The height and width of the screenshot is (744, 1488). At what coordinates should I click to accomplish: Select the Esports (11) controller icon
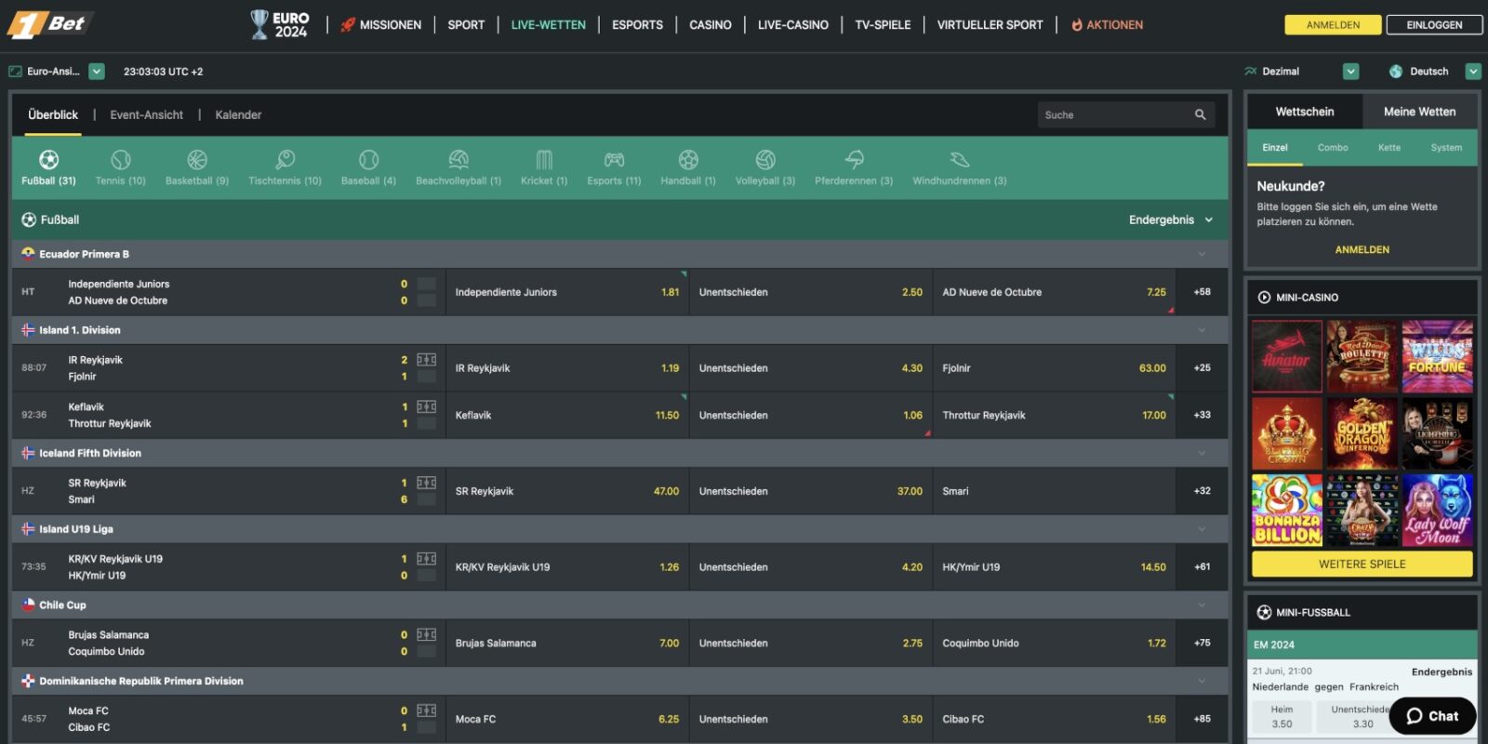(614, 160)
